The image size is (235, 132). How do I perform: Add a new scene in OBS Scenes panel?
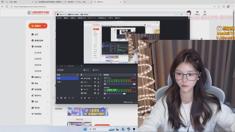pyautogui.click(x=58, y=98)
